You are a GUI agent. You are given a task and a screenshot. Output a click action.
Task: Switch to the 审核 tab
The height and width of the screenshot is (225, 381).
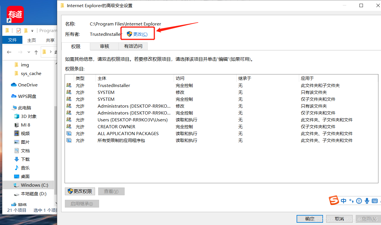[x=105, y=46]
